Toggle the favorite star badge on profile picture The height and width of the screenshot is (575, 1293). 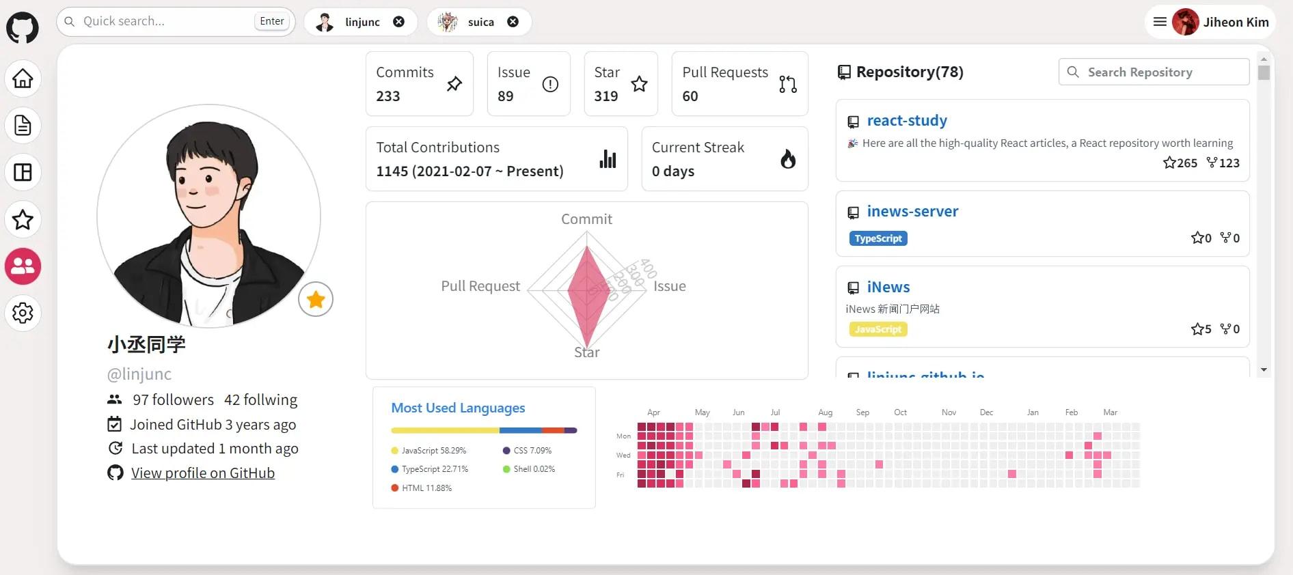click(316, 299)
